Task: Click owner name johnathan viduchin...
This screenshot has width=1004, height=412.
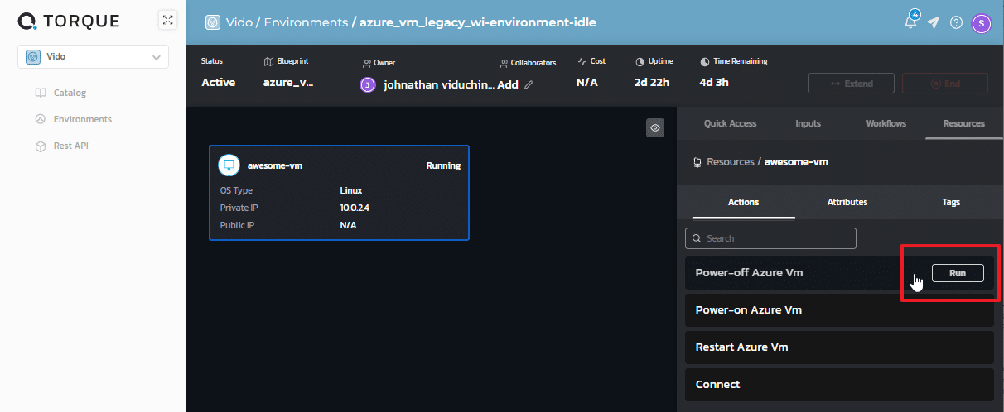Action: (x=438, y=84)
